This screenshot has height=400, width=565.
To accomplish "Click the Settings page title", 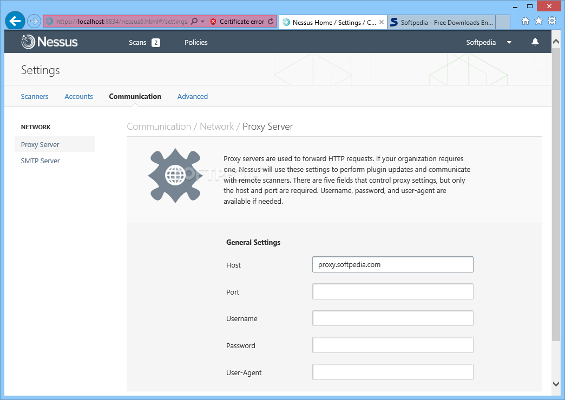I will (x=41, y=70).
